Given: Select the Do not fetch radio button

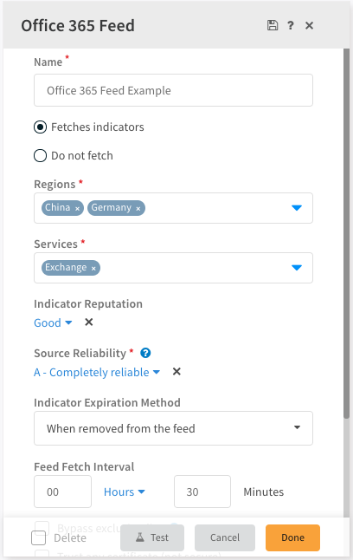Looking at the screenshot, I should point(41,156).
